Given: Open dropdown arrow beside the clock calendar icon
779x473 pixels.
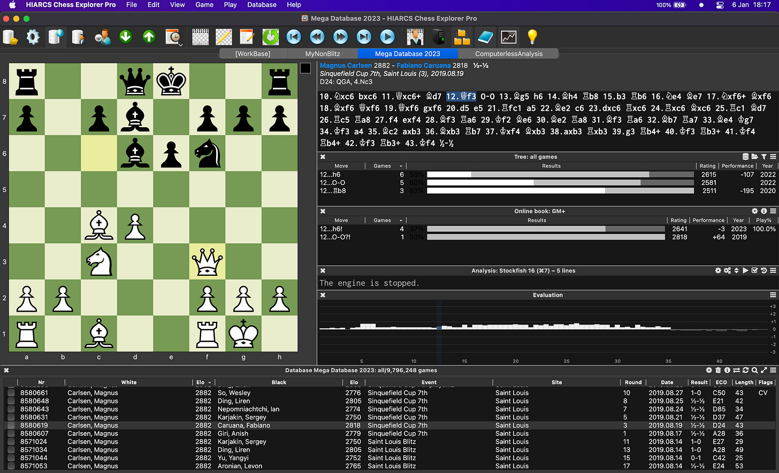Looking at the screenshot, I should pos(180,44).
